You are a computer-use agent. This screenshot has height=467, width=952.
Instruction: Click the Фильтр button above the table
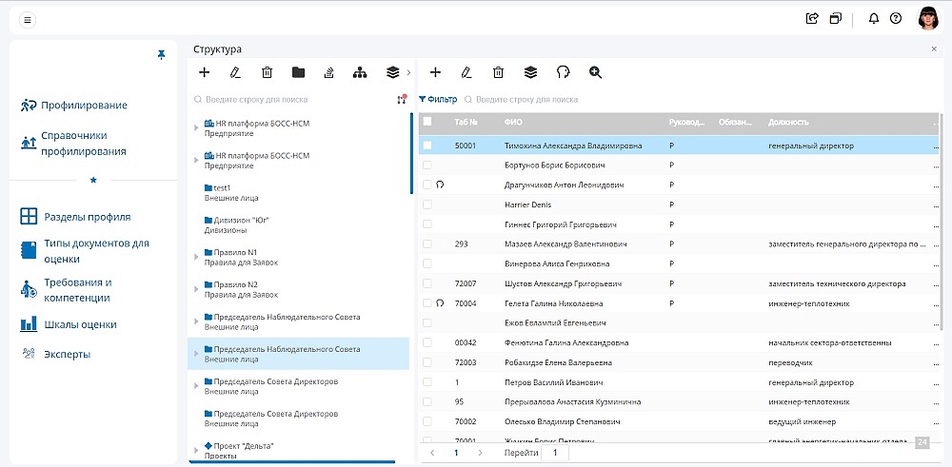point(438,99)
